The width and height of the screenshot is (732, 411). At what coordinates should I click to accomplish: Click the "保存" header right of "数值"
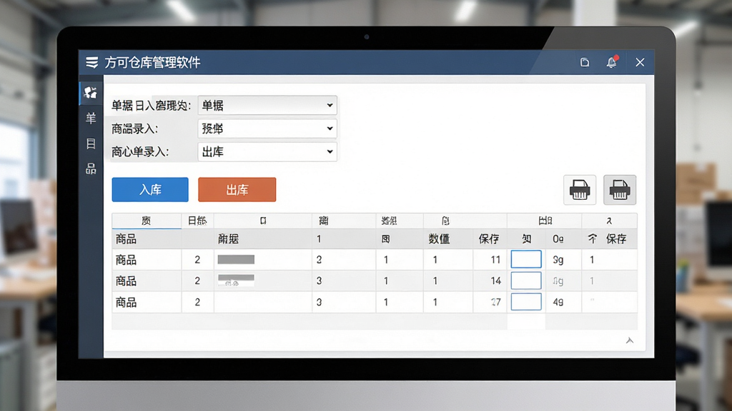coord(489,239)
